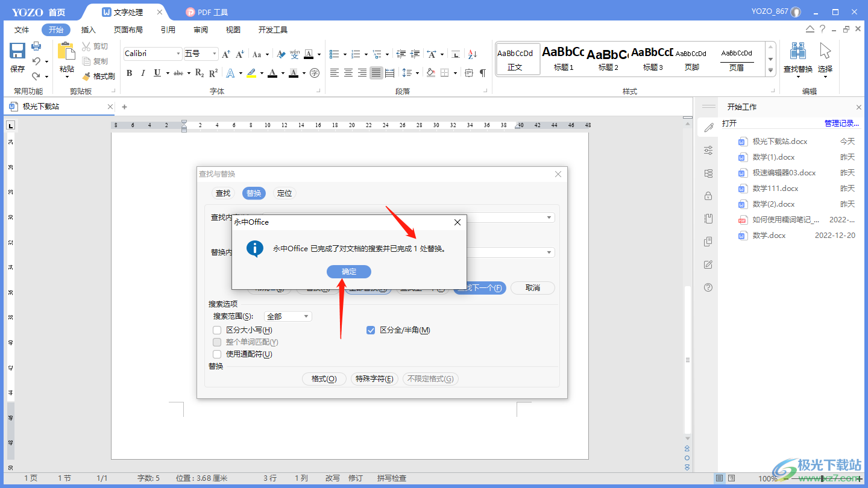Click the Enclosed Character (字) icon
Image resolution: width=868 pixels, height=488 pixels.
pyautogui.click(x=315, y=73)
